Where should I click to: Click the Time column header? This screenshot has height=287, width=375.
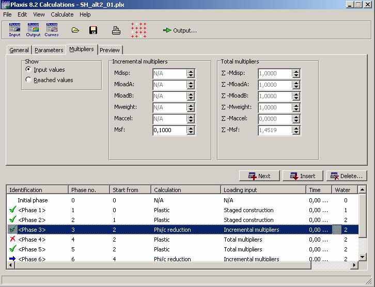(319, 190)
